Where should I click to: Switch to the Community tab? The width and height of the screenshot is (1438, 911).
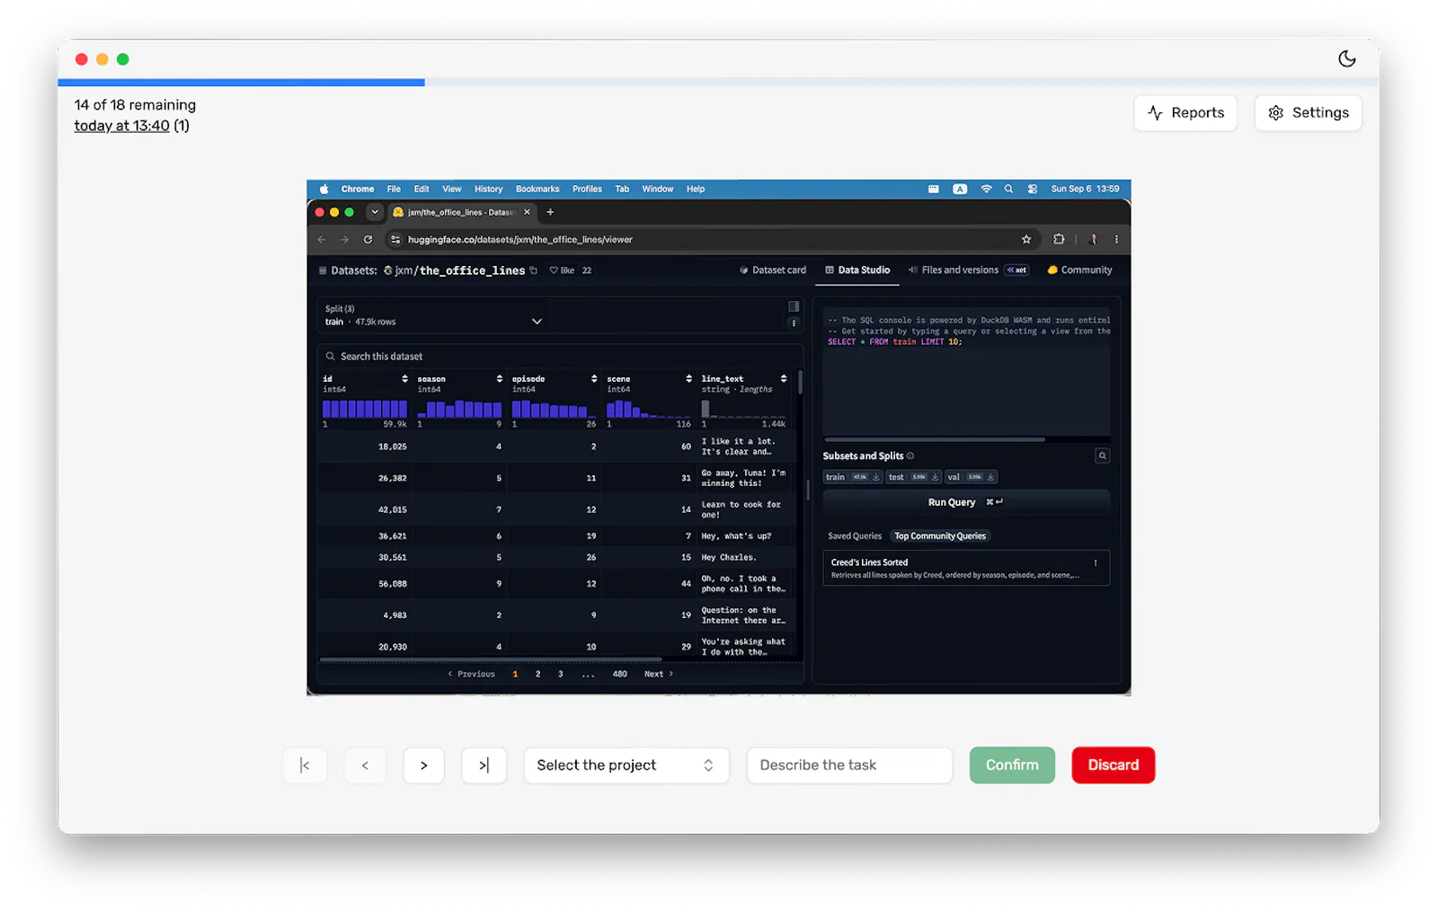click(1079, 270)
